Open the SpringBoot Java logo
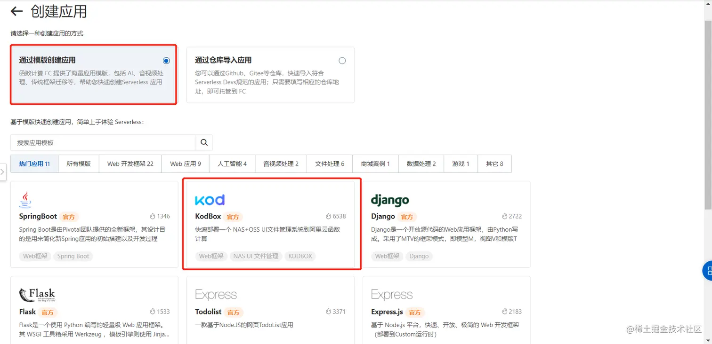712x344 pixels. (x=25, y=200)
